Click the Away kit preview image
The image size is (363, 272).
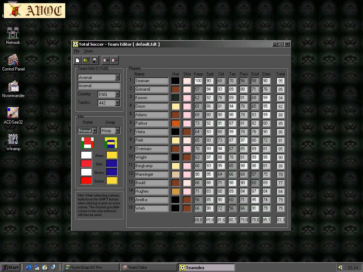click(111, 143)
